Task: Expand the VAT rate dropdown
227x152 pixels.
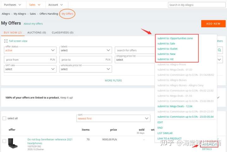Action: pyautogui.click(x=30, y=69)
